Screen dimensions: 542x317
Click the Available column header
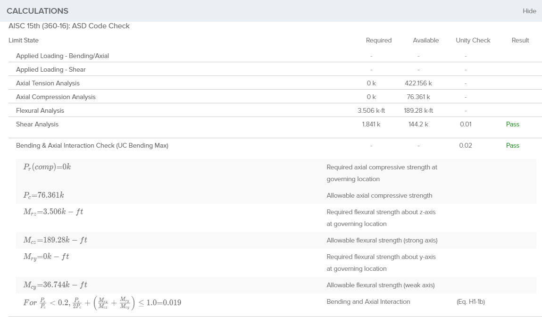[x=425, y=40]
